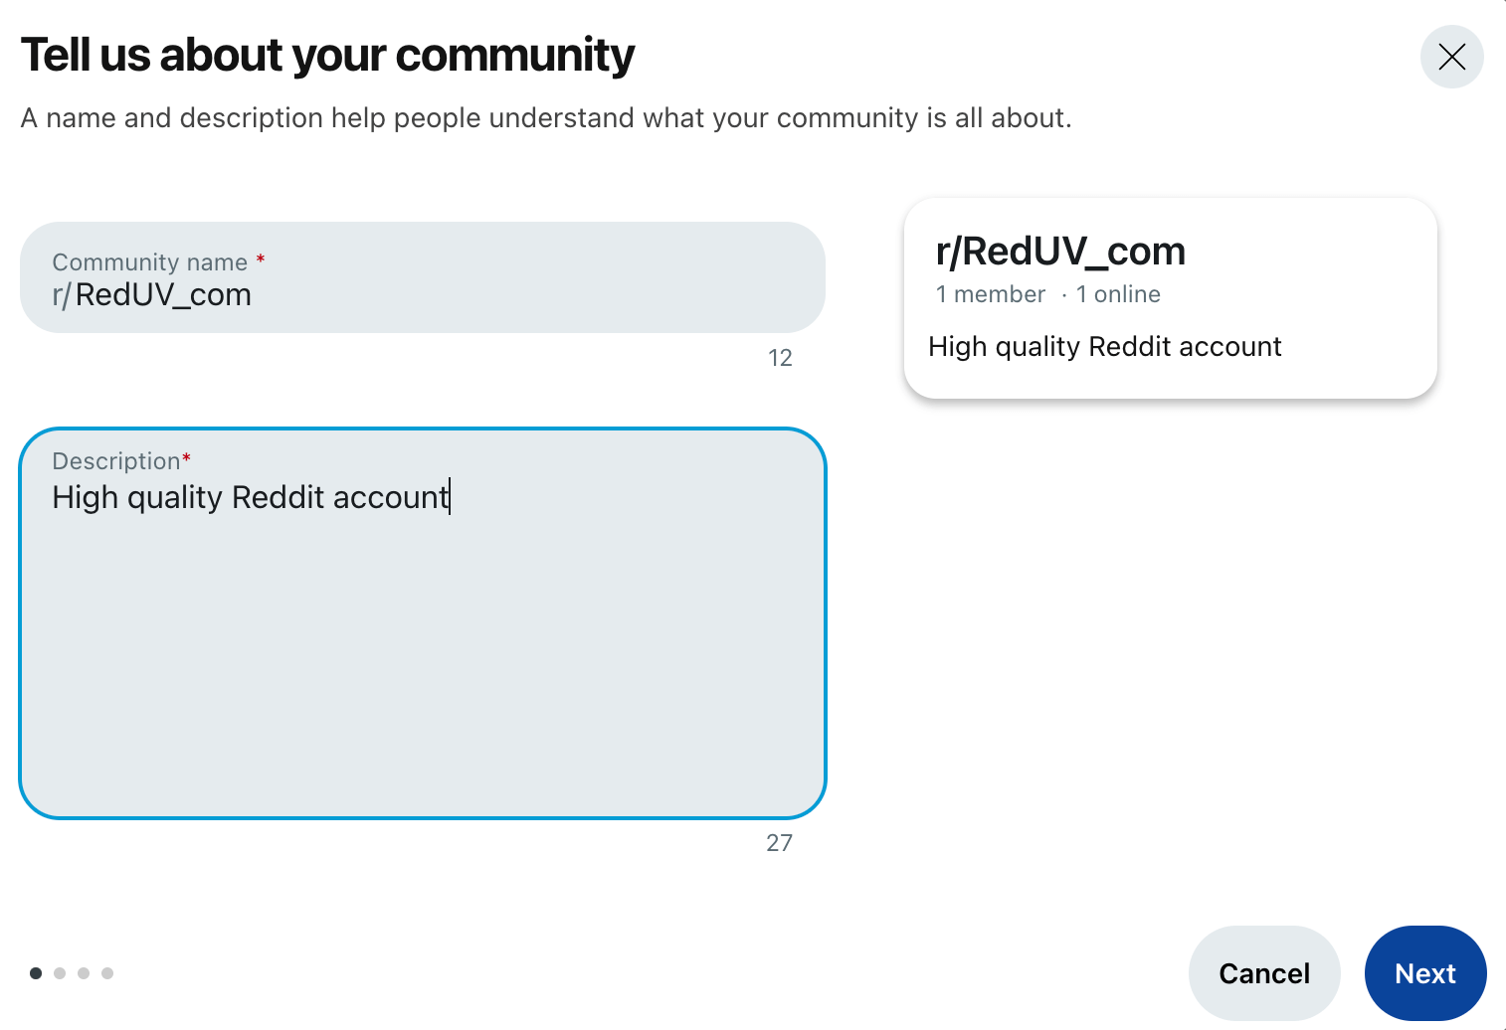The width and height of the screenshot is (1506, 1030).
Task: Click the first step indicator dot
Action: coord(36,973)
